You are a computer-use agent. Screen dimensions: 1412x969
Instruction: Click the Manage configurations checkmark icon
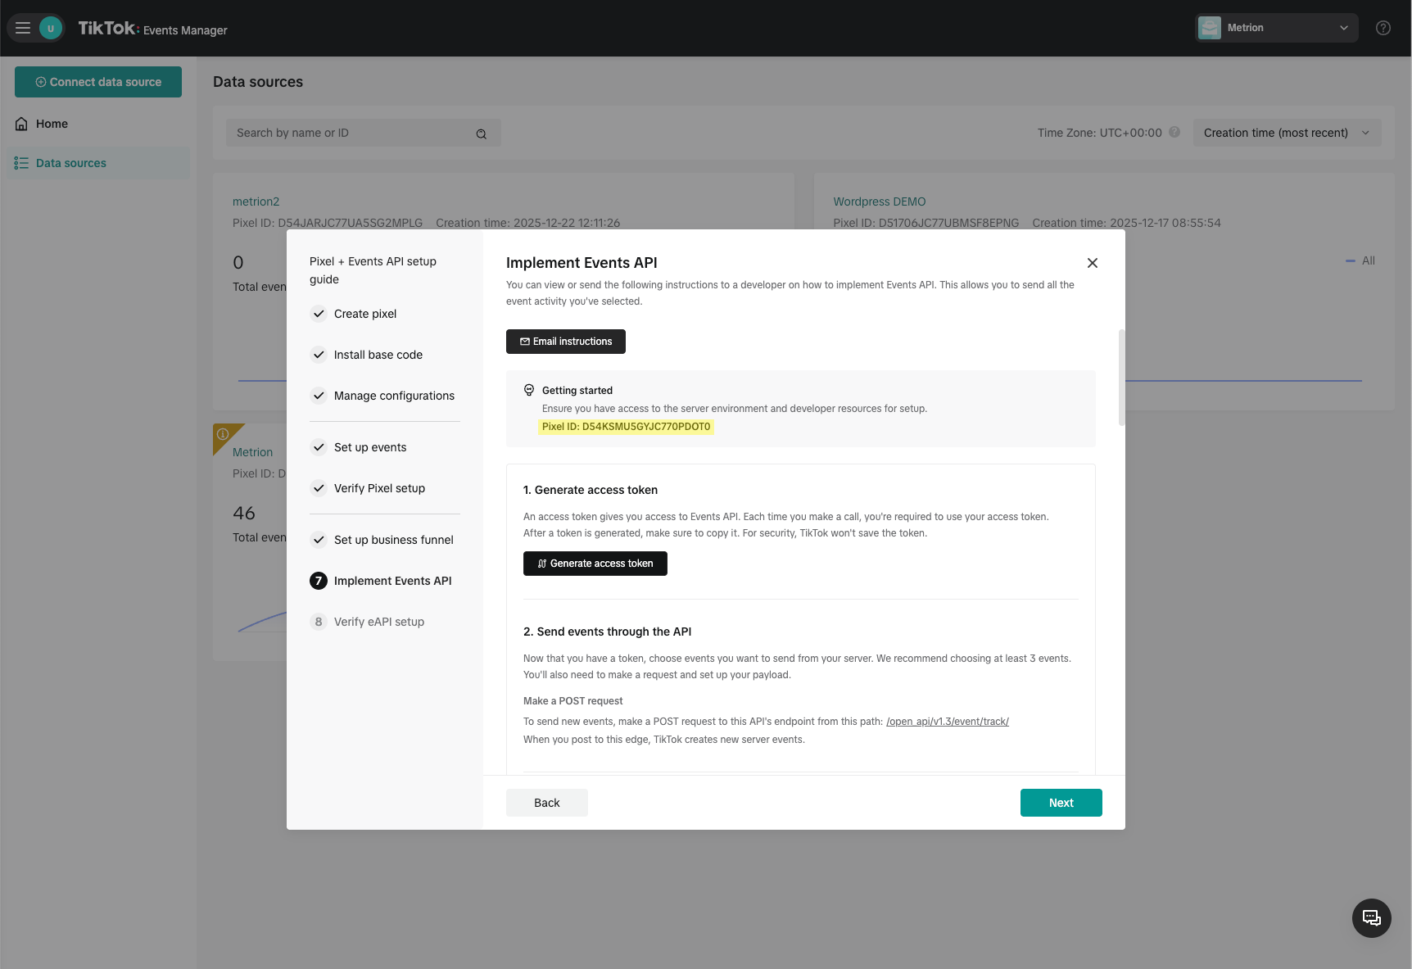coord(319,396)
